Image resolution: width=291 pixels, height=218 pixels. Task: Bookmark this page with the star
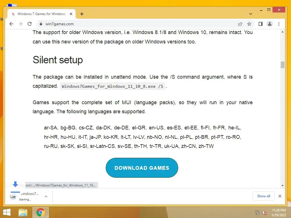click(249, 24)
